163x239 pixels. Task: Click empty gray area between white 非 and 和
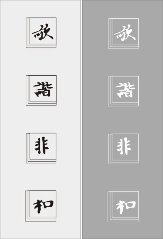(x=124, y=178)
